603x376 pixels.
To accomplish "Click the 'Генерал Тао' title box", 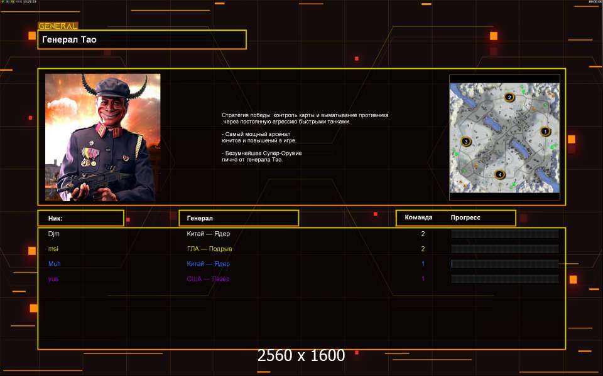I will [x=142, y=39].
